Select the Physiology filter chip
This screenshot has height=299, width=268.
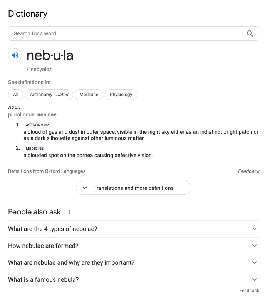121,95
